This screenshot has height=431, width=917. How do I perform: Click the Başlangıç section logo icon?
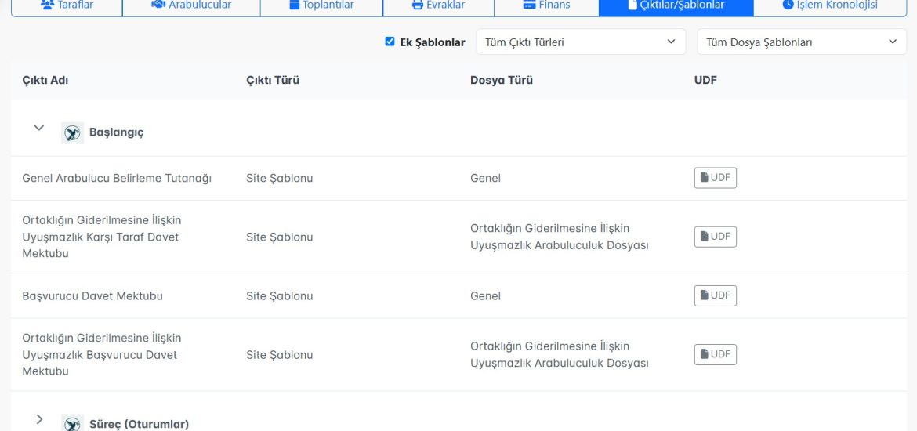tap(72, 132)
